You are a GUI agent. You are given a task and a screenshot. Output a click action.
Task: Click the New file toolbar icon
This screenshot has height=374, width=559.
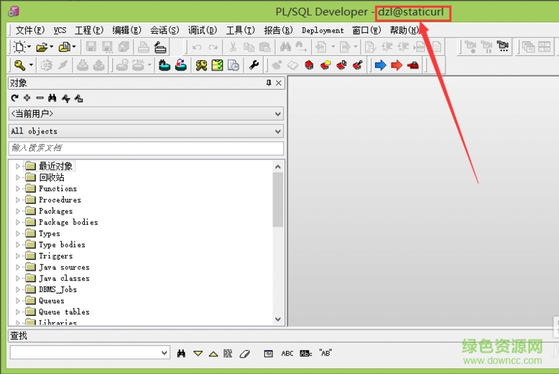(19, 47)
